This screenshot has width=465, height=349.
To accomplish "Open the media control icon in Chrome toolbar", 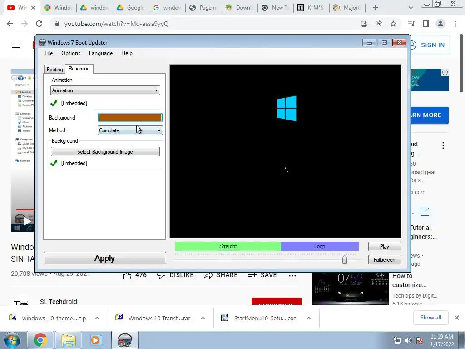I will click(x=411, y=24).
